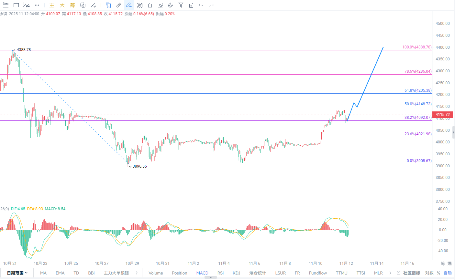Open the three-dots more options menu
The width and height of the screenshot is (455, 280).
pyautogui.click(x=37, y=5)
